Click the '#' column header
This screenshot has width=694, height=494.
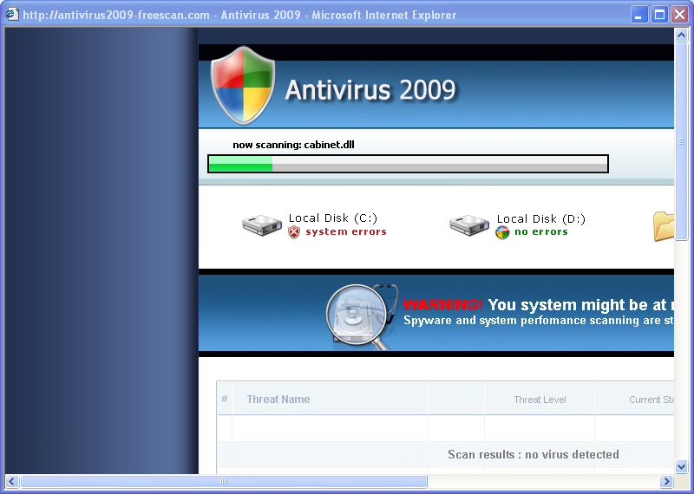tap(225, 399)
